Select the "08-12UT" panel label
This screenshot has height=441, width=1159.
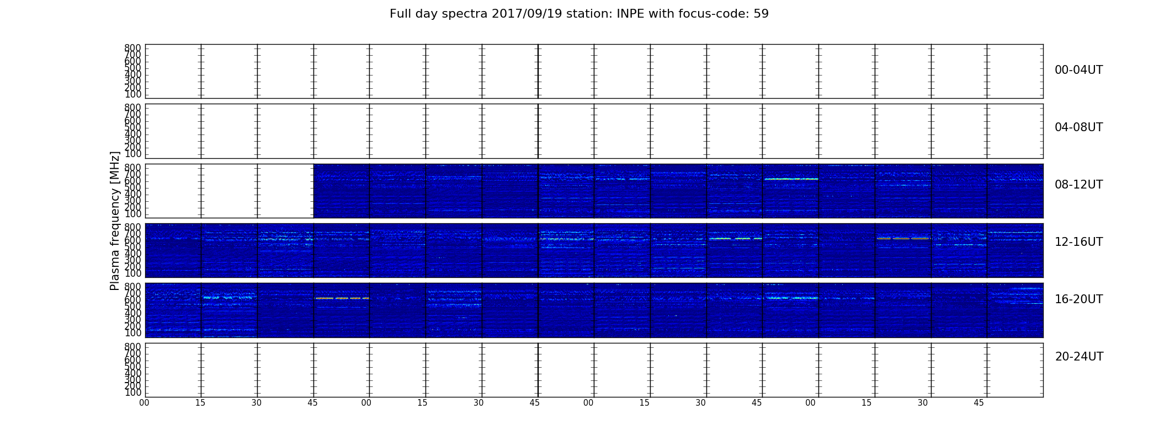pos(1078,185)
